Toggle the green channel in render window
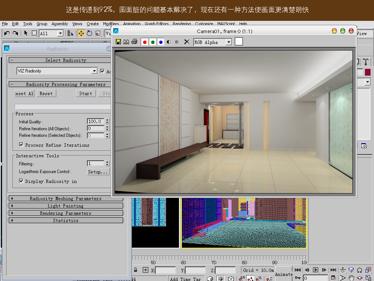 [153, 42]
